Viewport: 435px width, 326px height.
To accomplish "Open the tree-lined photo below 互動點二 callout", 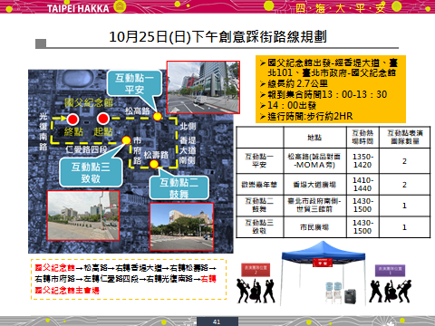I will (182, 226).
